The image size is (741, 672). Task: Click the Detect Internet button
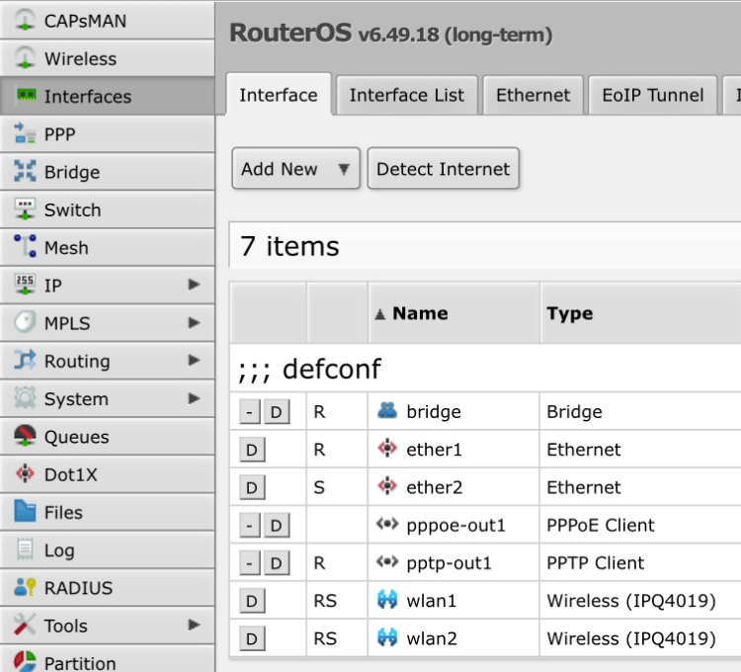pos(444,168)
